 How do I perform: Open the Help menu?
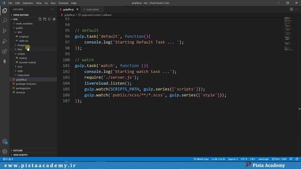(74, 3)
